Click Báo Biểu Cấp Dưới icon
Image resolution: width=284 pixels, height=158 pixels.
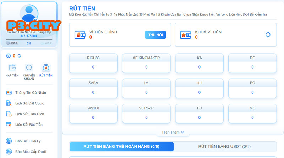[9, 152]
